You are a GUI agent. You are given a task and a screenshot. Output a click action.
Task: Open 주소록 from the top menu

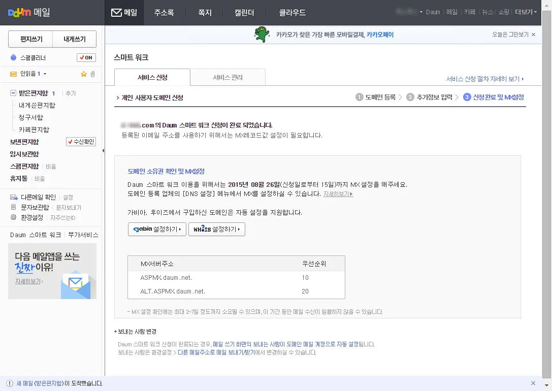point(164,12)
